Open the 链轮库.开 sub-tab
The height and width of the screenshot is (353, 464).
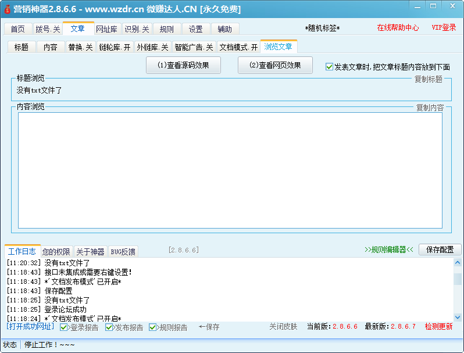[115, 47]
